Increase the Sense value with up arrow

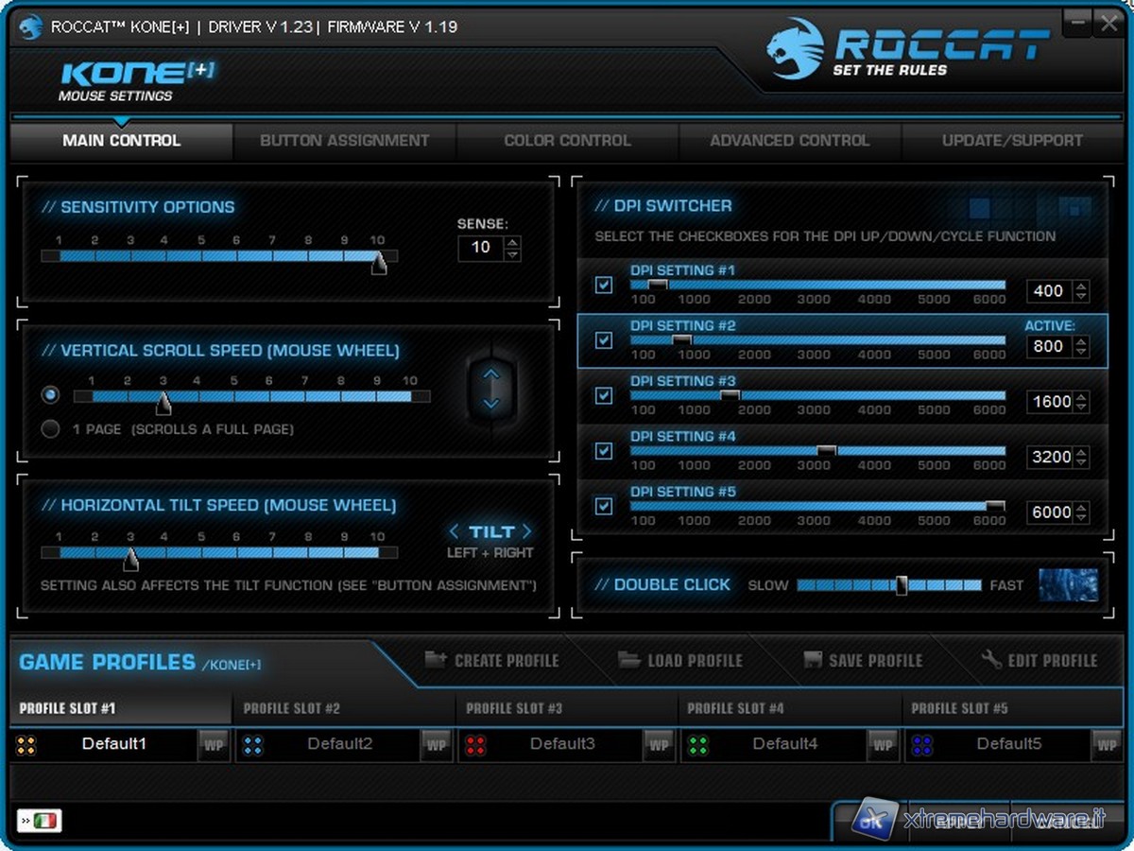click(x=512, y=242)
